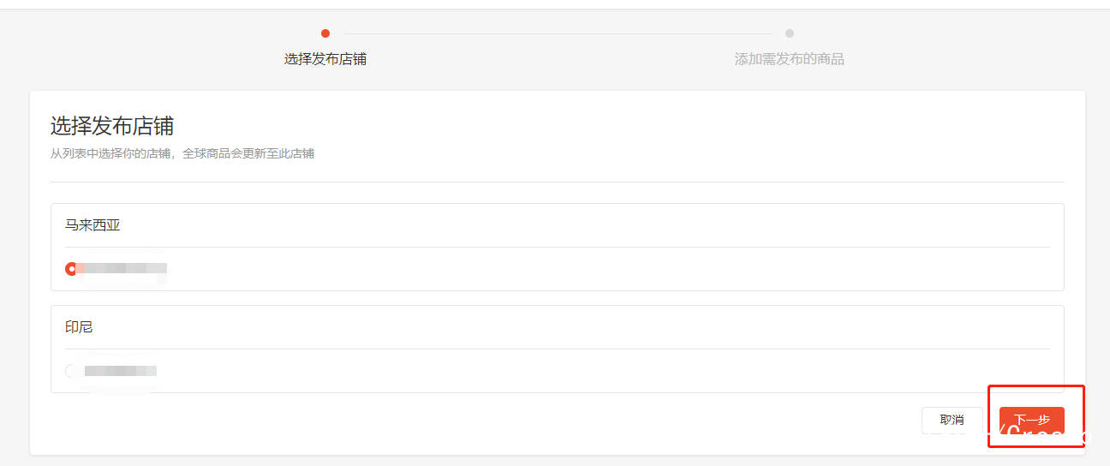This screenshot has height=466, width=1110.
Task: Click the 印尼 section title
Action: pyautogui.click(x=79, y=327)
